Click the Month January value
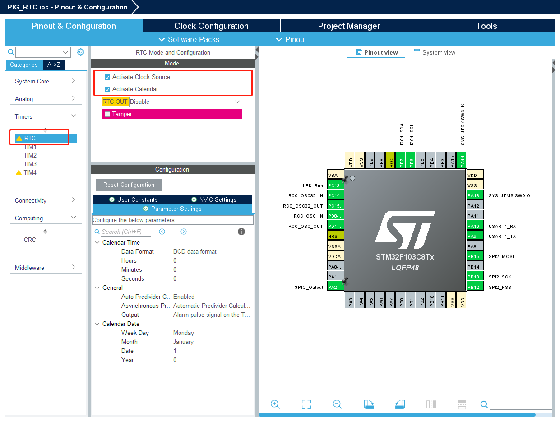Image resolution: width=560 pixels, height=422 pixels. coord(183,342)
